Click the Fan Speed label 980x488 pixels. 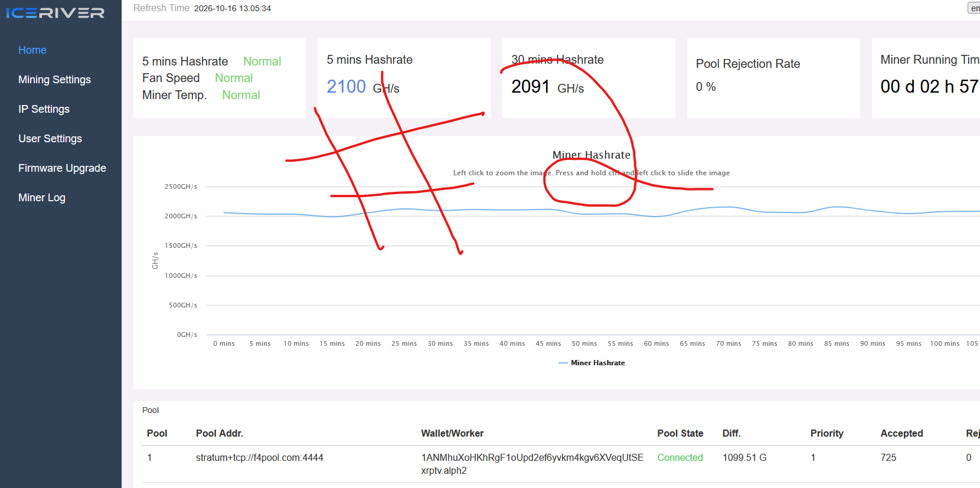click(x=171, y=78)
